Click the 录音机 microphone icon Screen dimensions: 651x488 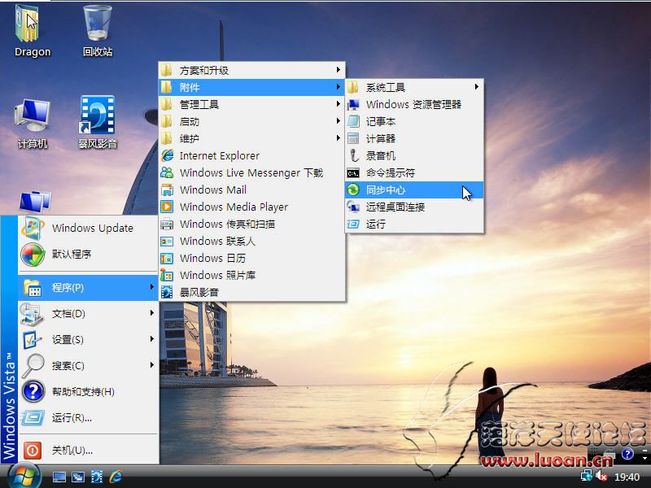[353, 155]
